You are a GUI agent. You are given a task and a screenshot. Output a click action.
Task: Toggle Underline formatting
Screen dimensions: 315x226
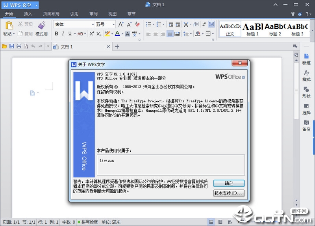[70, 34]
